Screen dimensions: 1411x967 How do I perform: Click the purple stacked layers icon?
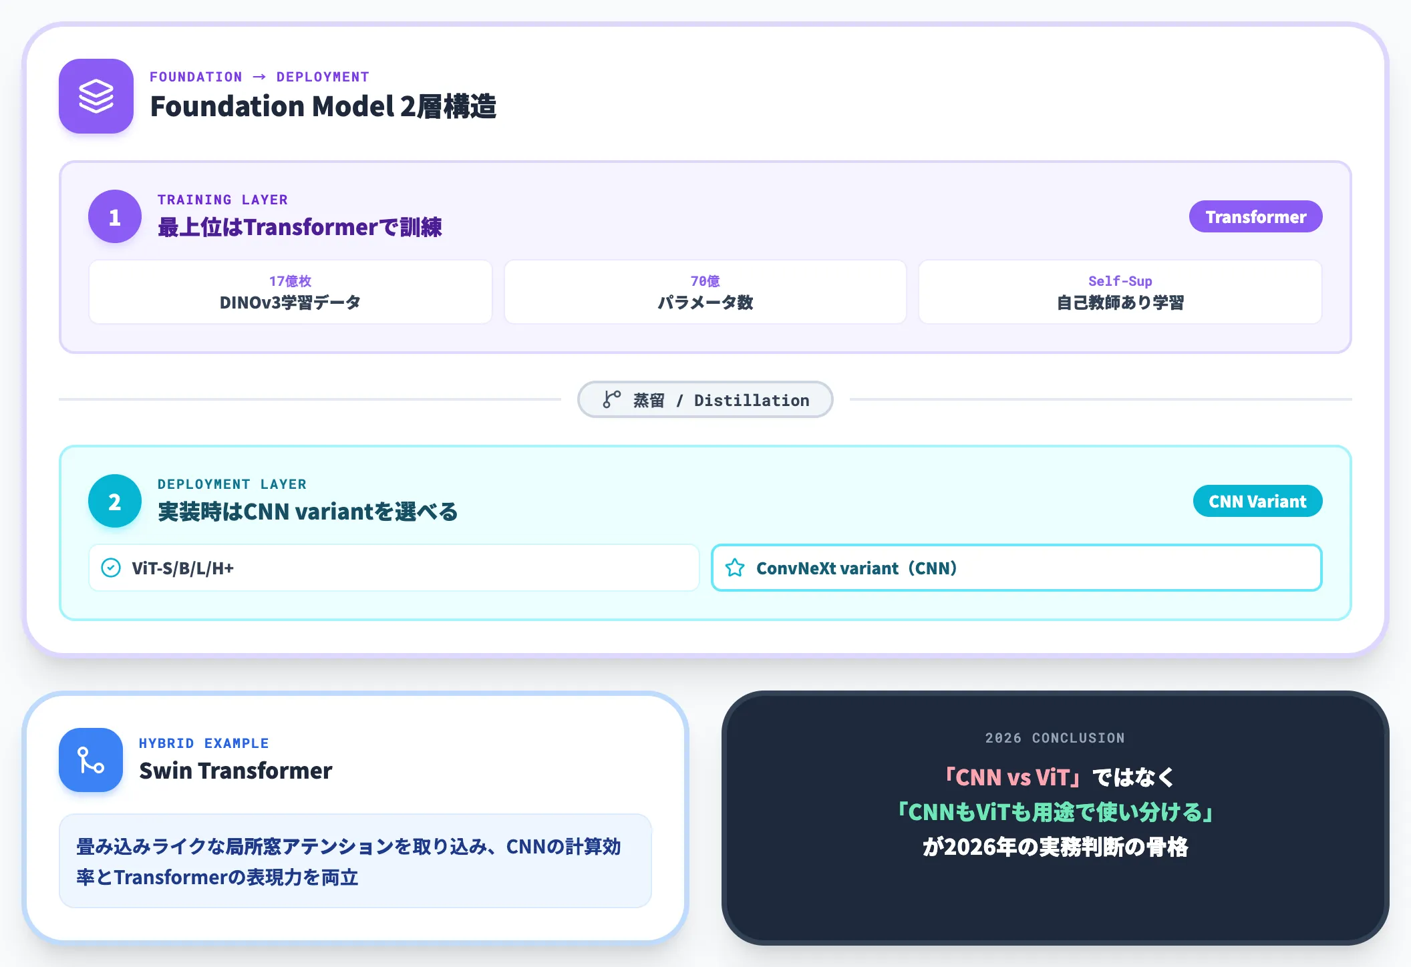pyautogui.click(x=96, y=96)
